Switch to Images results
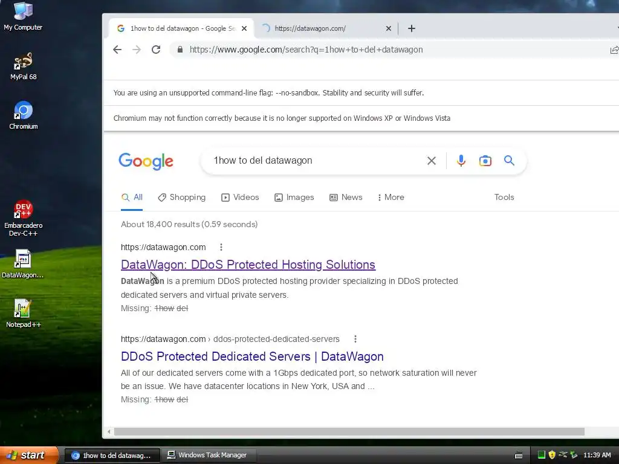The width and height of the screenshot is (619, 464). point(294,198)
